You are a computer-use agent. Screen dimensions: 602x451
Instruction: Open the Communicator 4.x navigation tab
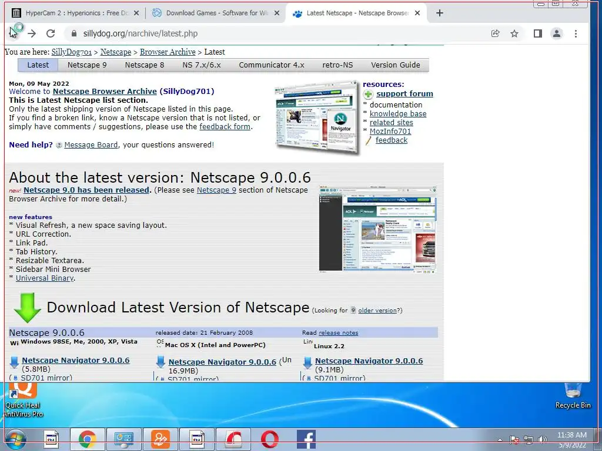[272, 65]
